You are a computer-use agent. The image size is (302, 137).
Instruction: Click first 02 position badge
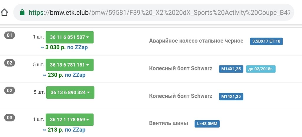[9, 63]
